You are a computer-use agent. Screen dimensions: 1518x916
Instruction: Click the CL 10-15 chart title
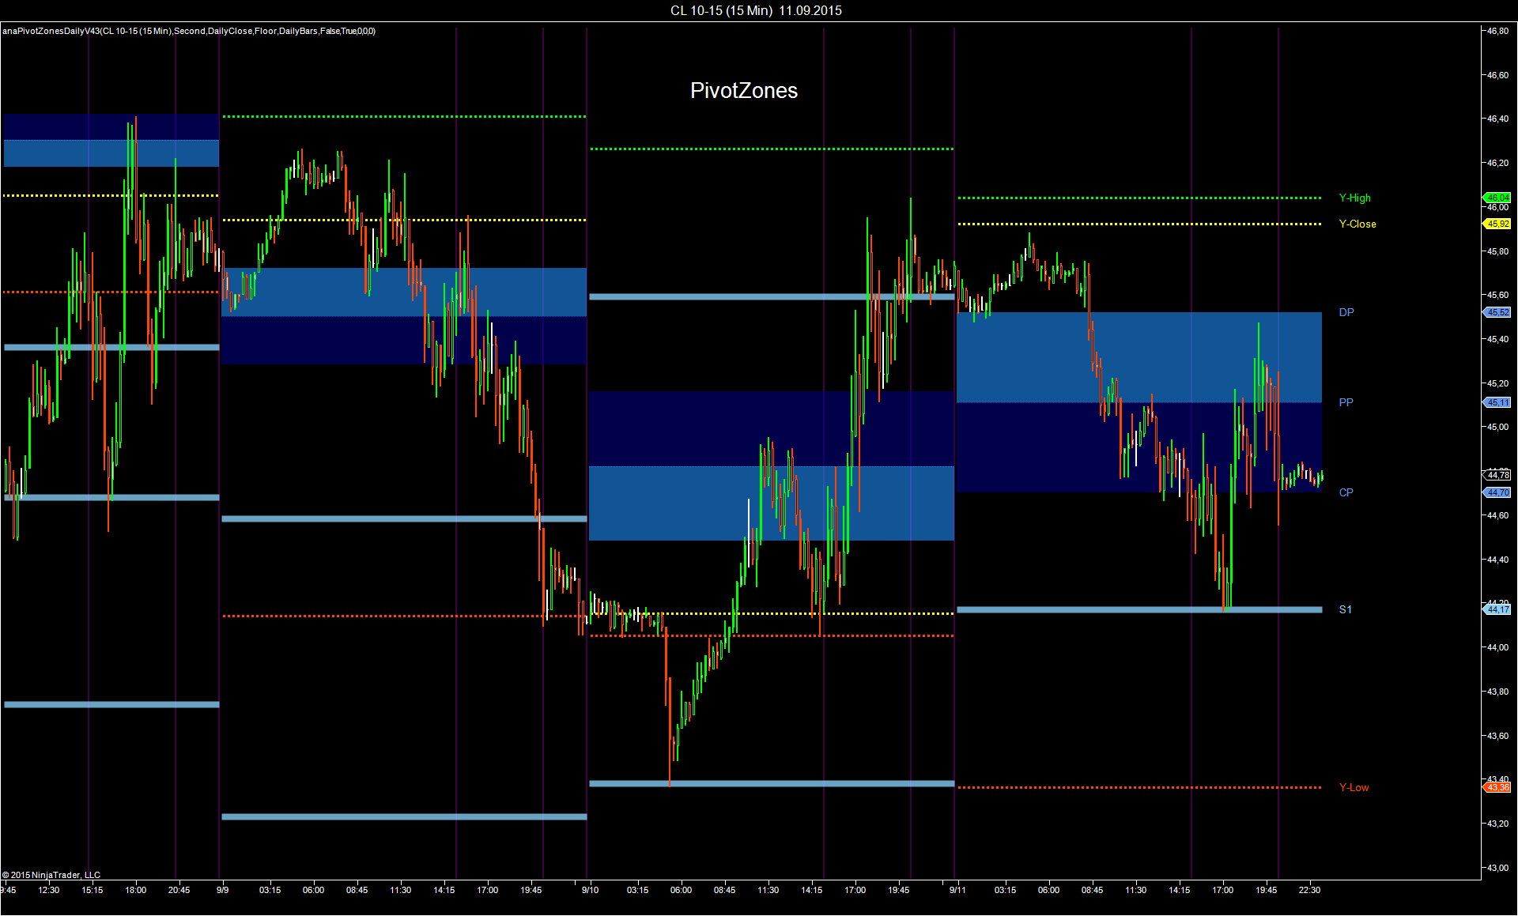point(756,10)
